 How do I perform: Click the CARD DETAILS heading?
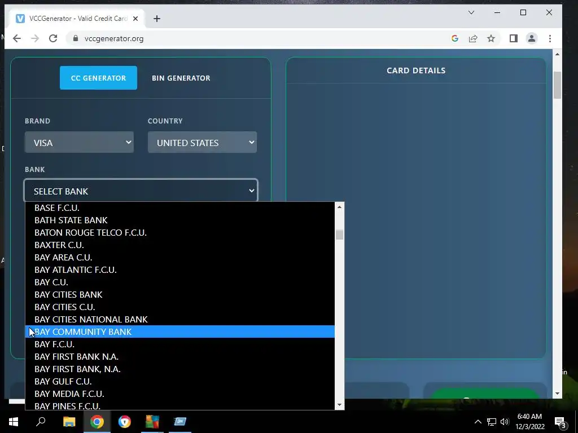coord(416,70)
